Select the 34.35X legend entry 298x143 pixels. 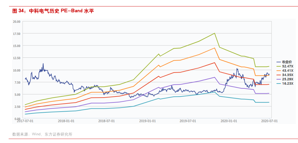(284, 75)
